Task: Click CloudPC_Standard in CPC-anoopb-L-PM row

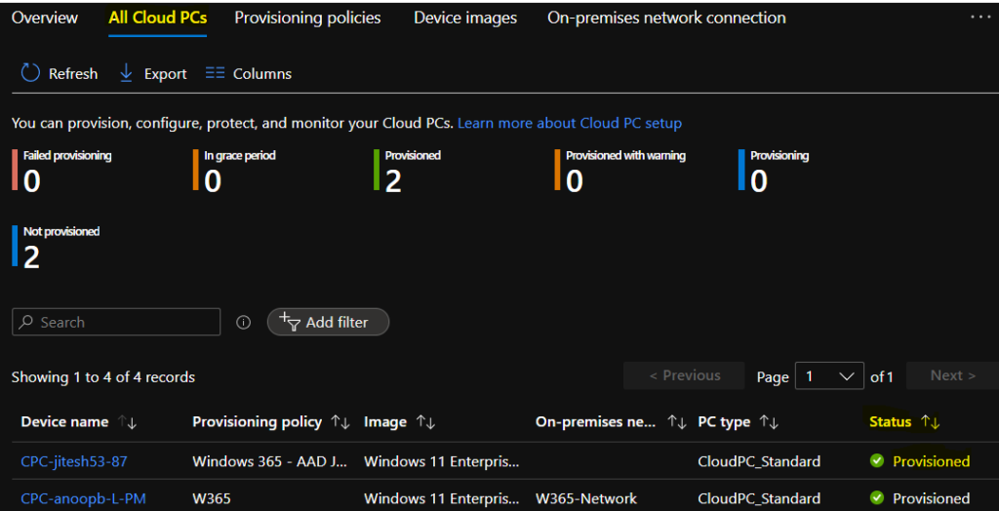Action: pos(759,499)
